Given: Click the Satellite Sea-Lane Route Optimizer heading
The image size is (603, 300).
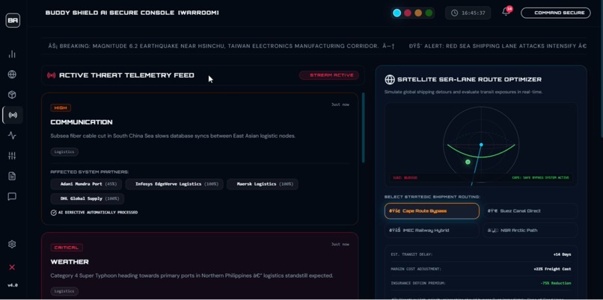Looking at the screenshot, I should (469, 79).
